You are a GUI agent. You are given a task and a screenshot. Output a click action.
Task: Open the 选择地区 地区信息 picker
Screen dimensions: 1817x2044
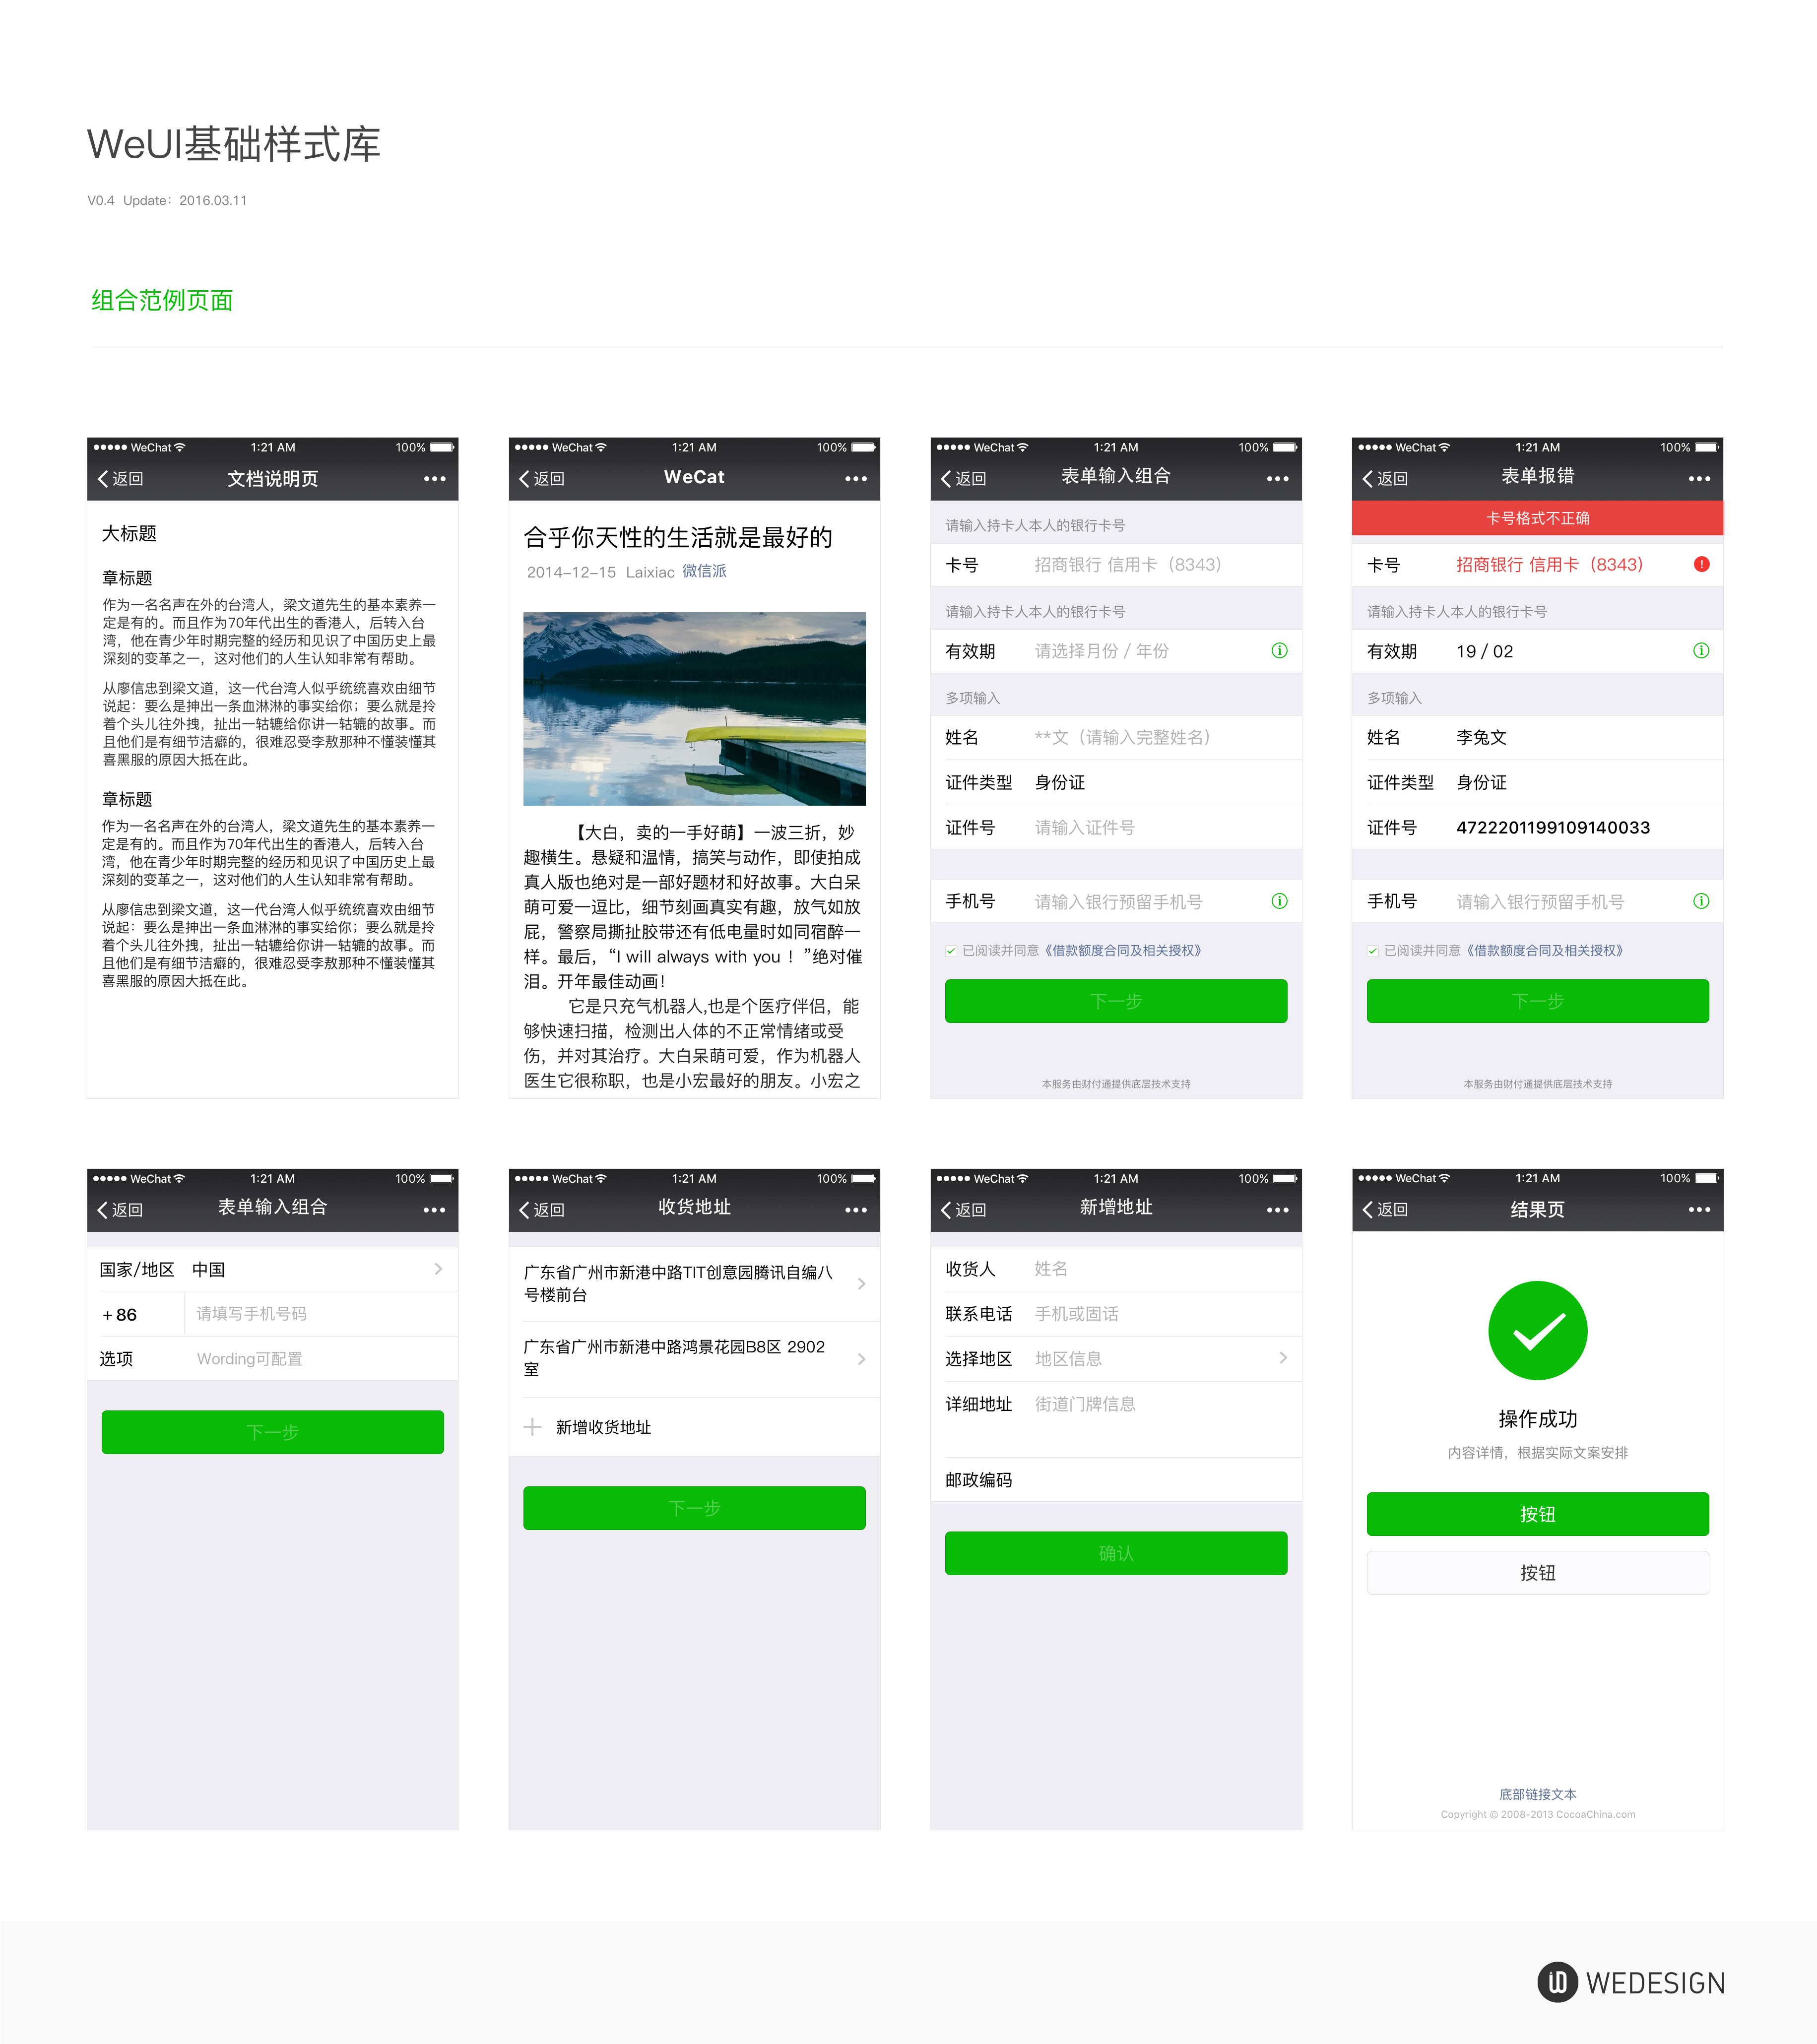coord(1116,1358)
